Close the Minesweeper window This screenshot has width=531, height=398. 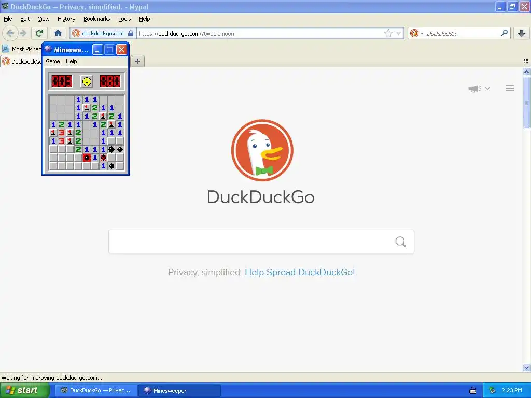121,50
